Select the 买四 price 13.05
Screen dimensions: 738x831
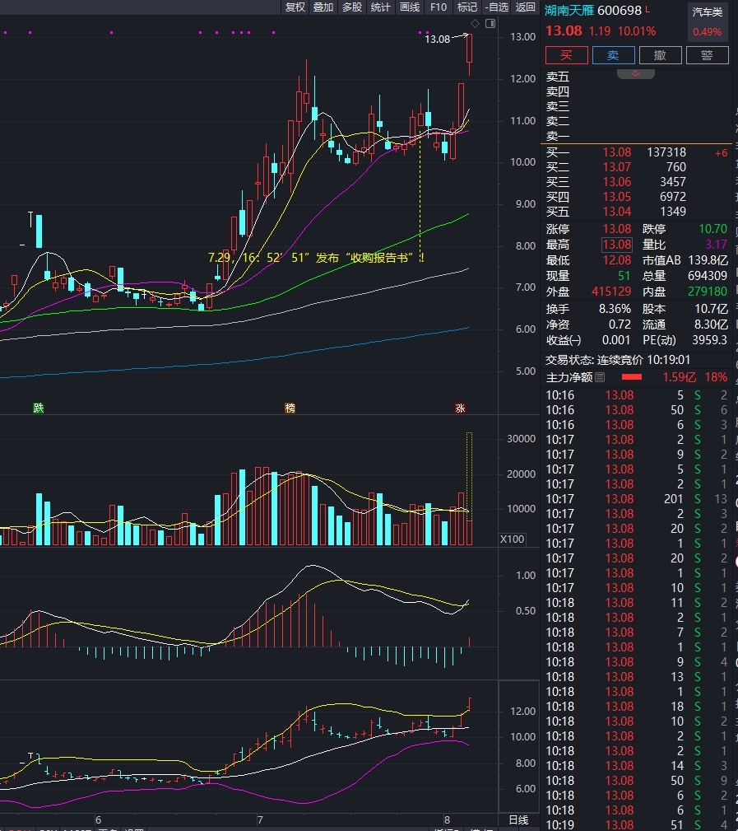tap(617, 197)
